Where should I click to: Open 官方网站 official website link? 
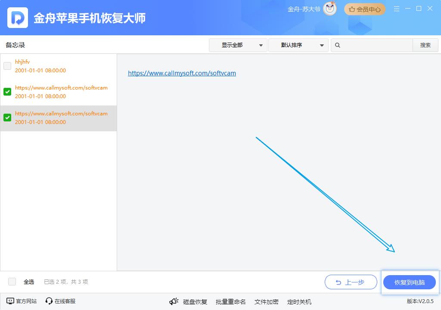tap(22, 301)
